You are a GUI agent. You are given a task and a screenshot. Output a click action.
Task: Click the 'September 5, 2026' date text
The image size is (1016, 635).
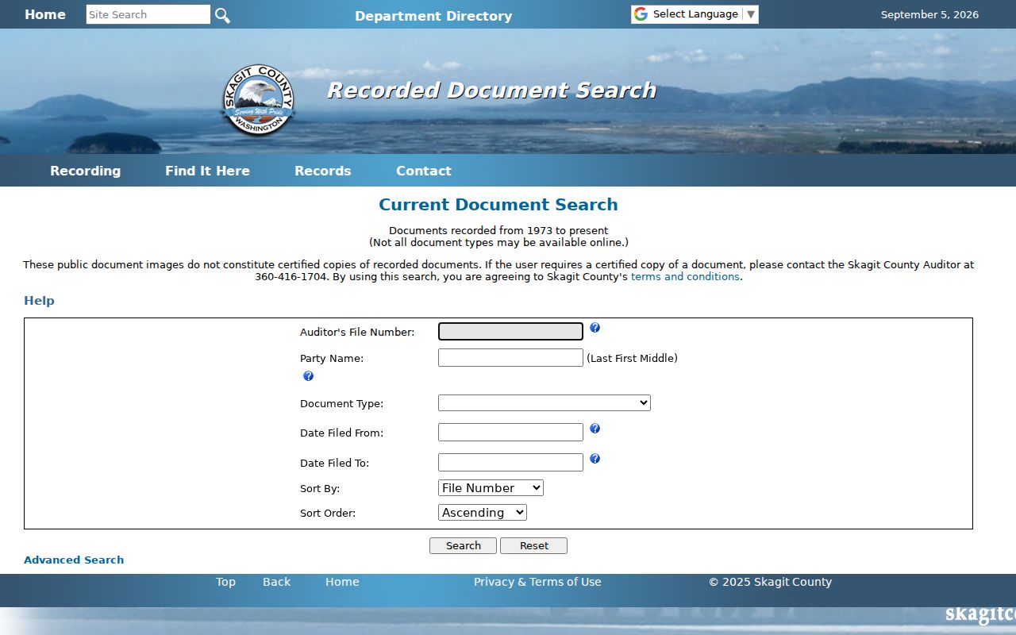pos(929,15)
